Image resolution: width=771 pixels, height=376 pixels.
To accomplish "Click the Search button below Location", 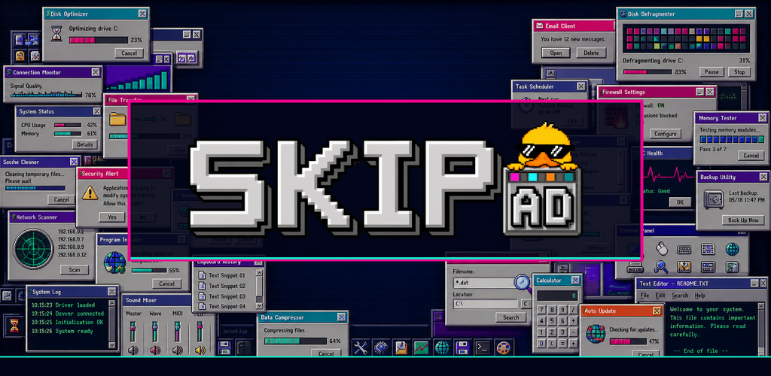I will coord(511,317).
